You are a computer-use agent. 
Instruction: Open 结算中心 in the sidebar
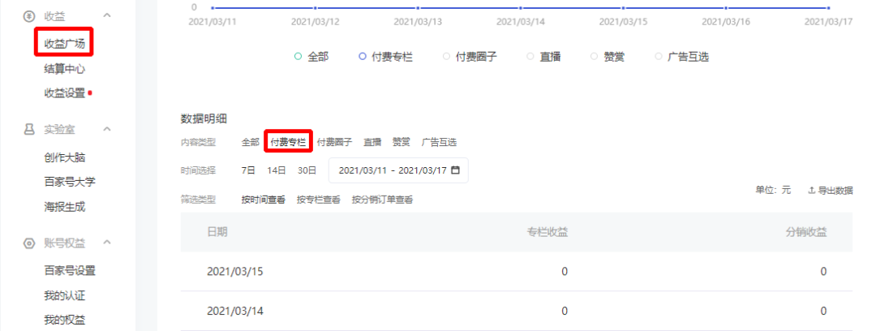tap(64, 69)
